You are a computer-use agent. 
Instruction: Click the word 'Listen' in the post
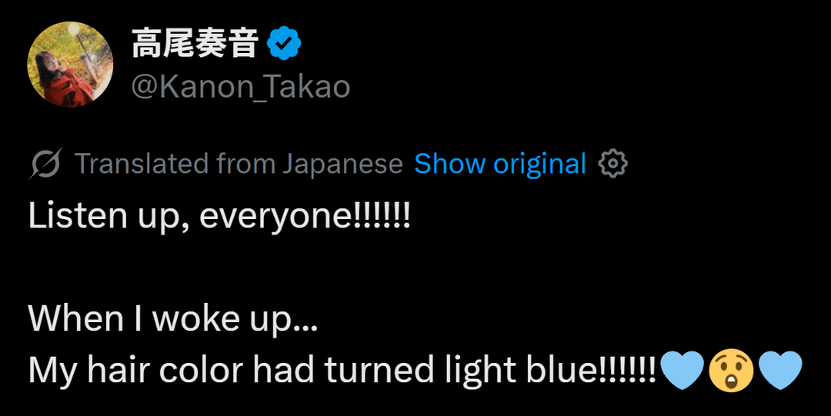[x=68, y=216]
